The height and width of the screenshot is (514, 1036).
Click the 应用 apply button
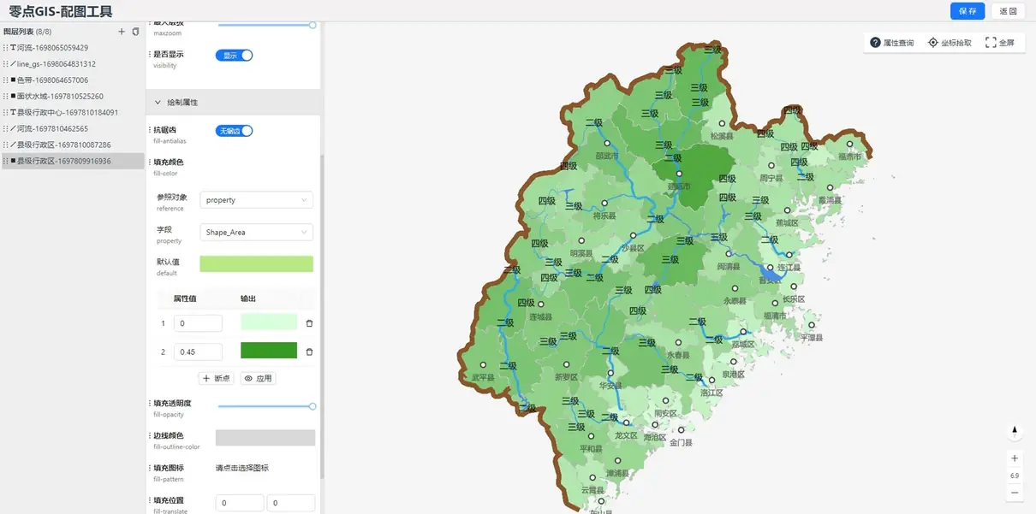pos(258,378)
